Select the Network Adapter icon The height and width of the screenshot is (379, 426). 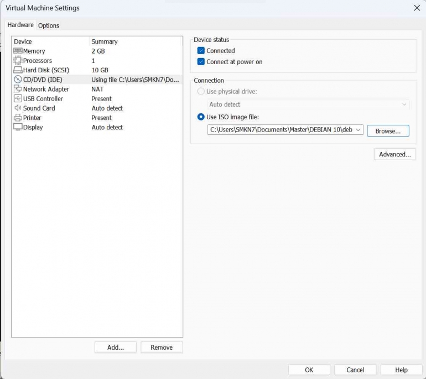point(18,89)
